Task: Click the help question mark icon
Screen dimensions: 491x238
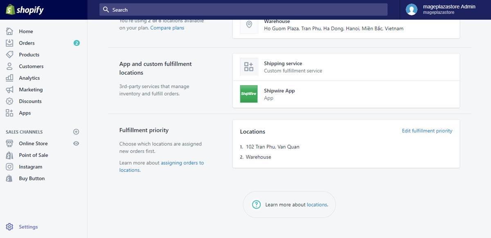Action: [257, 204]
